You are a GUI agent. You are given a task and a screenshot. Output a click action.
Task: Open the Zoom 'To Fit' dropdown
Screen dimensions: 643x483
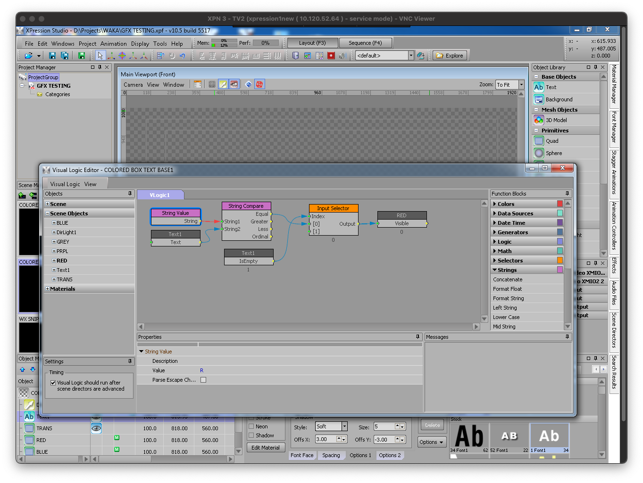click(x=521, y=85)
